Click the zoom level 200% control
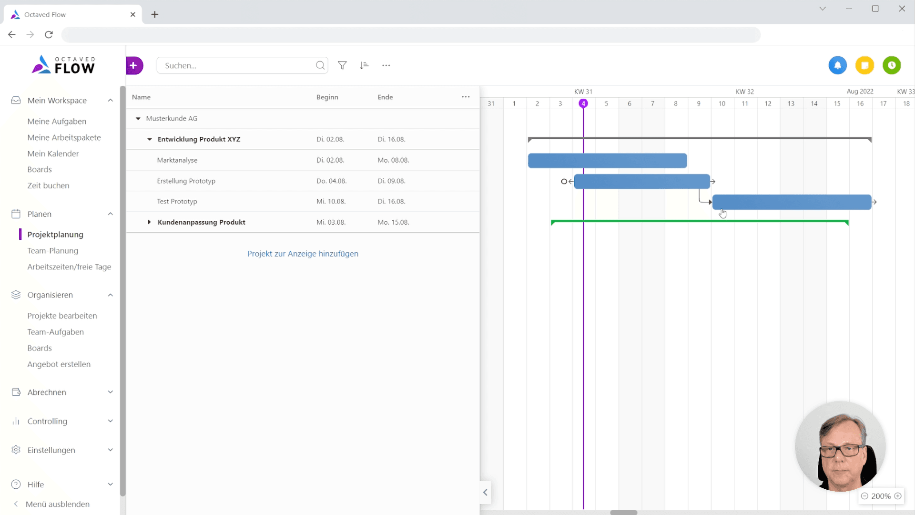 pyautogui.click(x=880, y=496)
